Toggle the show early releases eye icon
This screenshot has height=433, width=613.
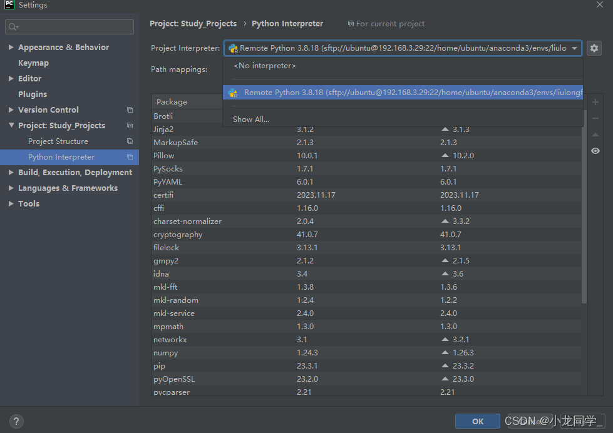click(595, 151)
